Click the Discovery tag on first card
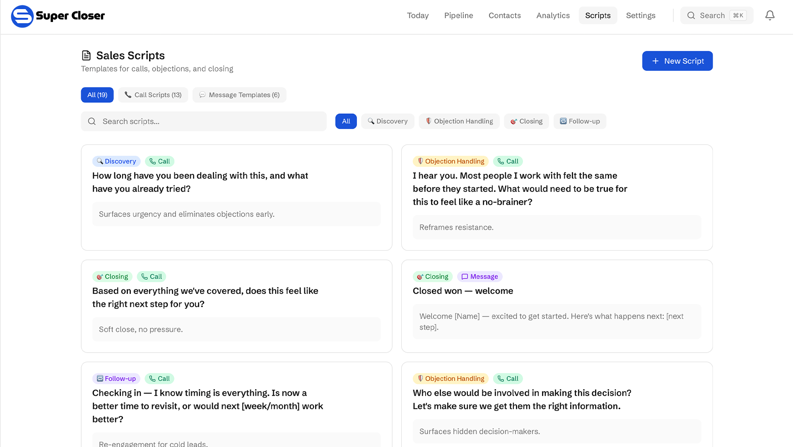The height and width of the screenshot is (447, 795). coord(116,161)
